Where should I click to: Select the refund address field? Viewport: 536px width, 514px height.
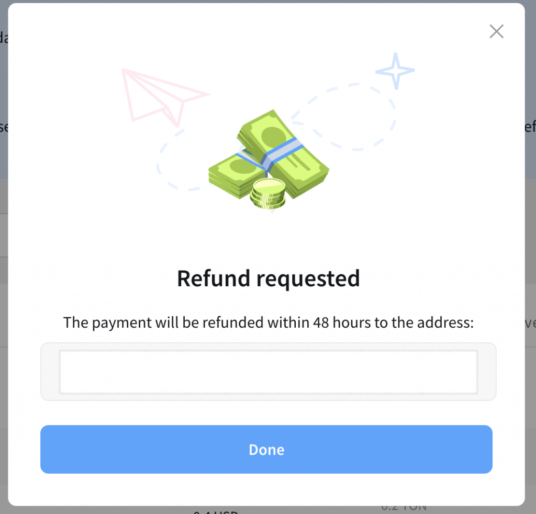pyautogui.click(x=269, y=372)
